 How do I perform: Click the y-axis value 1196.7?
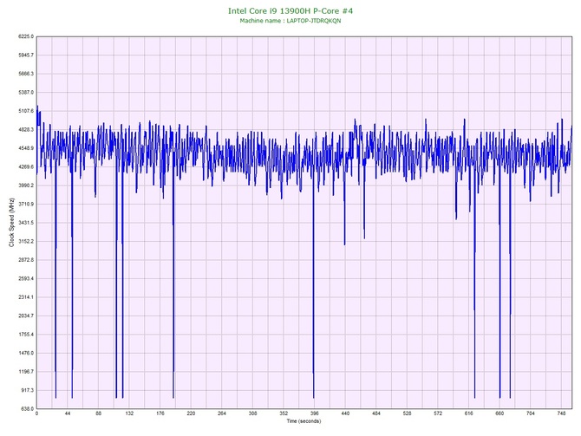coord(26,372)
